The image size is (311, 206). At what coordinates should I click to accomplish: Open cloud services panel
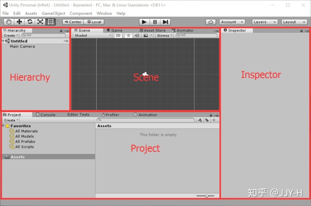[x=211, y=22]
